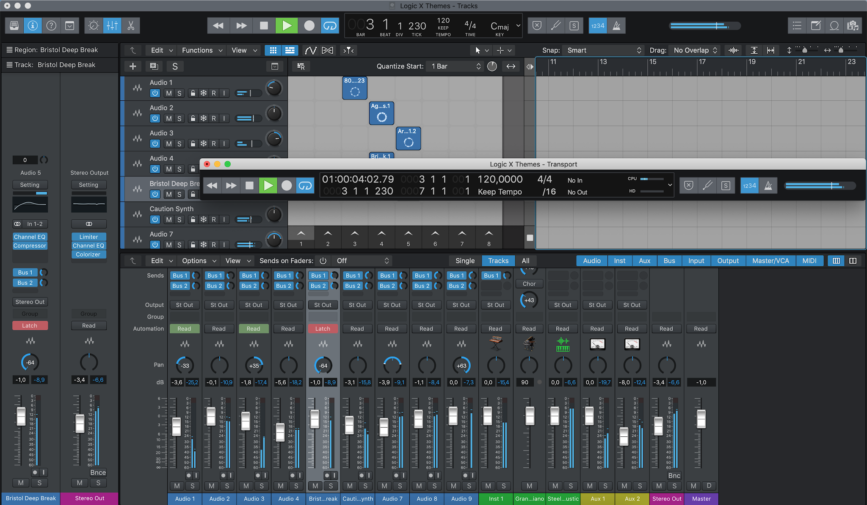The height and width of the screenshot is (505, 867).
Task: Open Quantize Start 1 Bar dropdown
Action: click(x=456, y=66)
